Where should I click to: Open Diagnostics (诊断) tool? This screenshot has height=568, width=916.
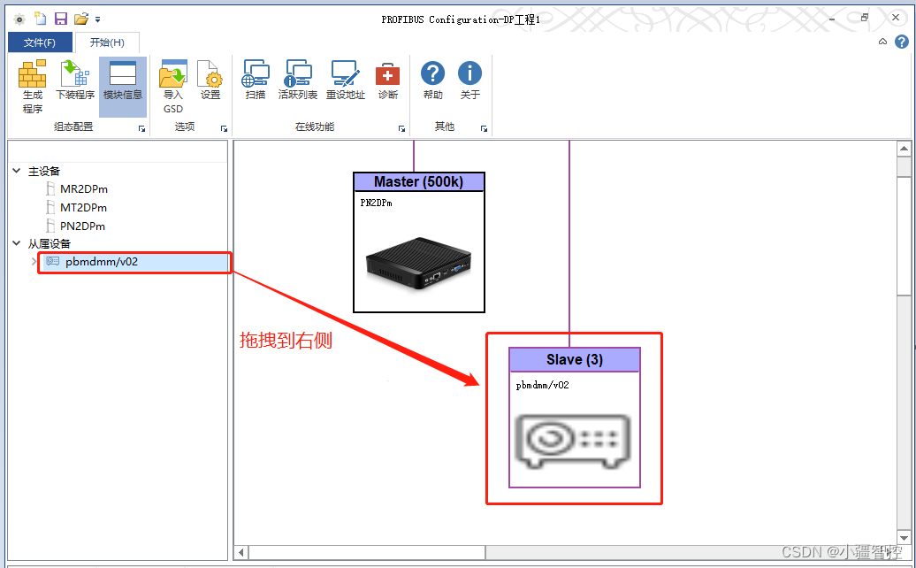click(388, 80)
